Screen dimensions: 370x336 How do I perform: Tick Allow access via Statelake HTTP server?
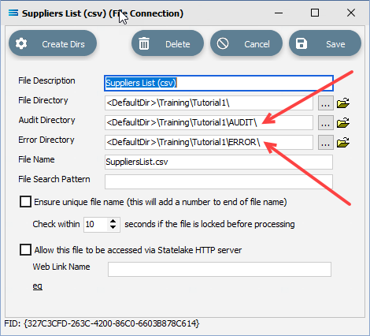pyautogui.click(x=25, y=249)
